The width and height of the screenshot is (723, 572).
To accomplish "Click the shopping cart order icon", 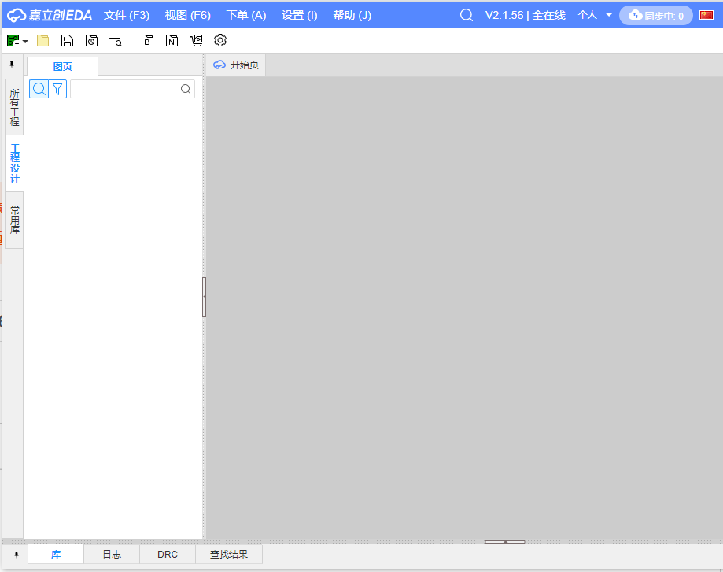I will click(x=196, y=41).
